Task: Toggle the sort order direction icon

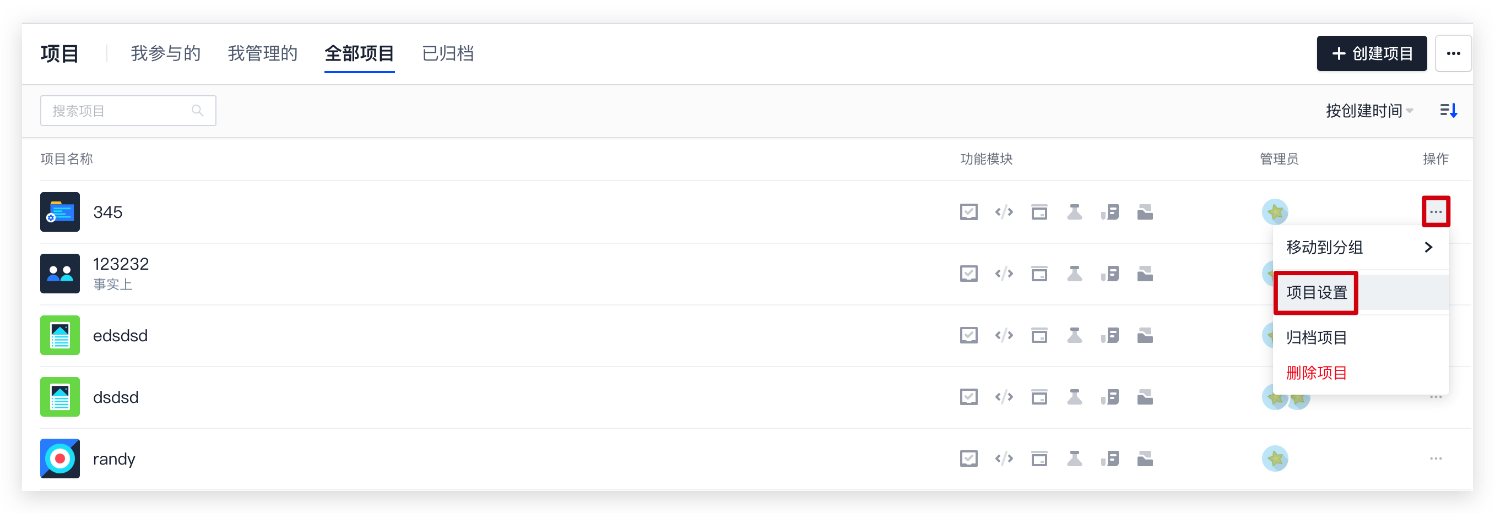Action: click(x=1449, y=110)
